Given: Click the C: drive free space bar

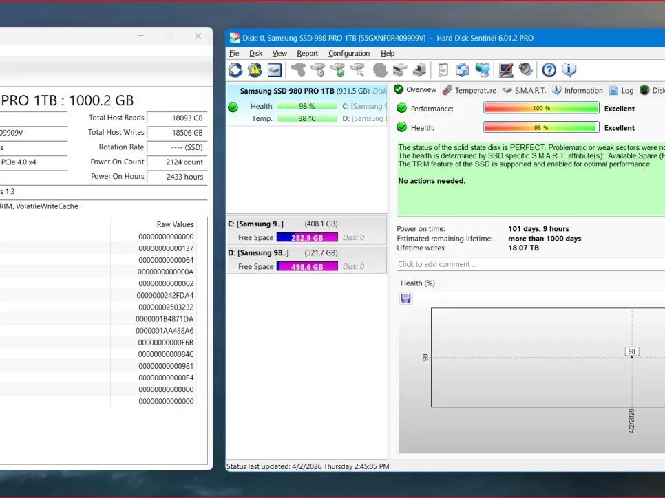Looking at the screenshot, I should click(307, 237).
